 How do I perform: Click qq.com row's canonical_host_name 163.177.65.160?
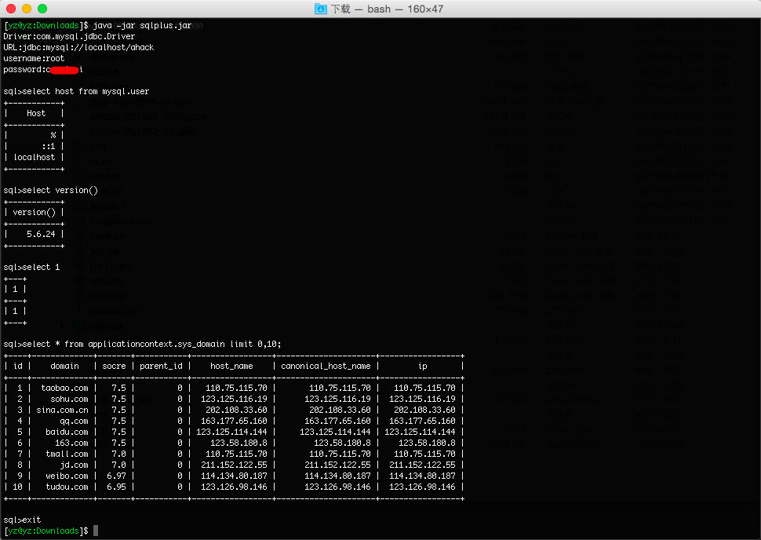click(337, 421)
